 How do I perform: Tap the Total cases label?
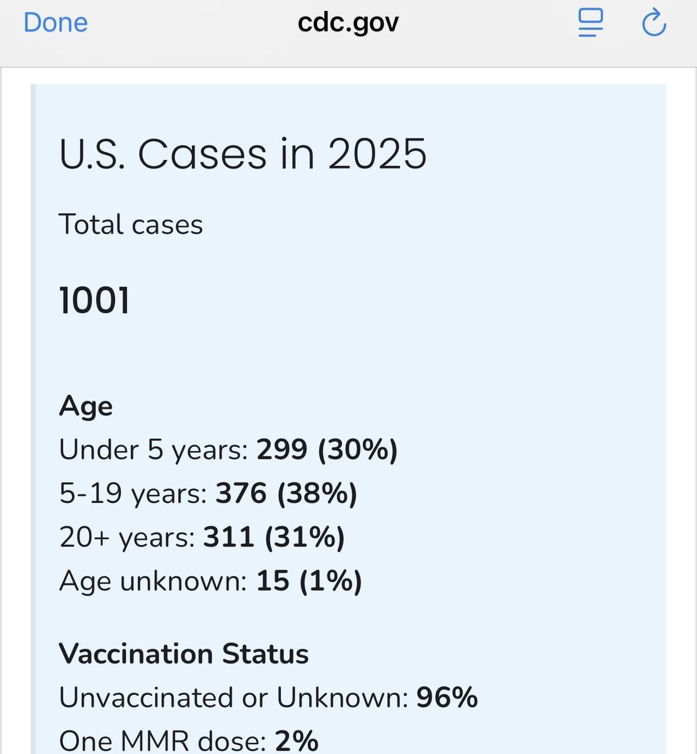131,224
